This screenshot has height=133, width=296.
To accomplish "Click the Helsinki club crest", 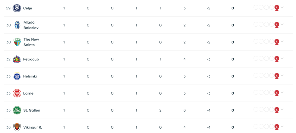I will tap(17, 76).
